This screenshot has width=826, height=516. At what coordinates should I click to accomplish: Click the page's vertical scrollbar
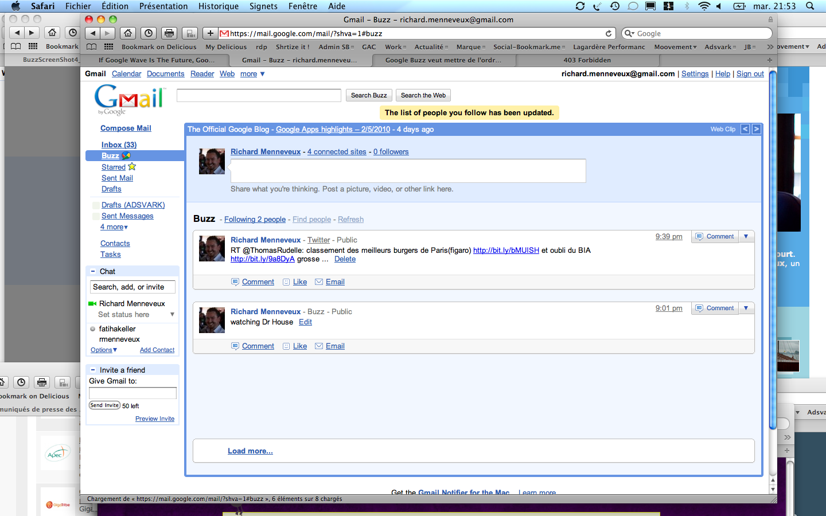click(773, 249)
